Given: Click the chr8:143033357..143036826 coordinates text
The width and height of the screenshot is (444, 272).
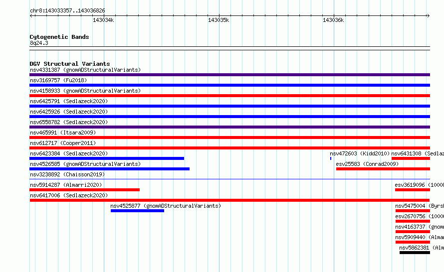Looking at the screenshot, I should pyautogui.click(x=67, y=10).
